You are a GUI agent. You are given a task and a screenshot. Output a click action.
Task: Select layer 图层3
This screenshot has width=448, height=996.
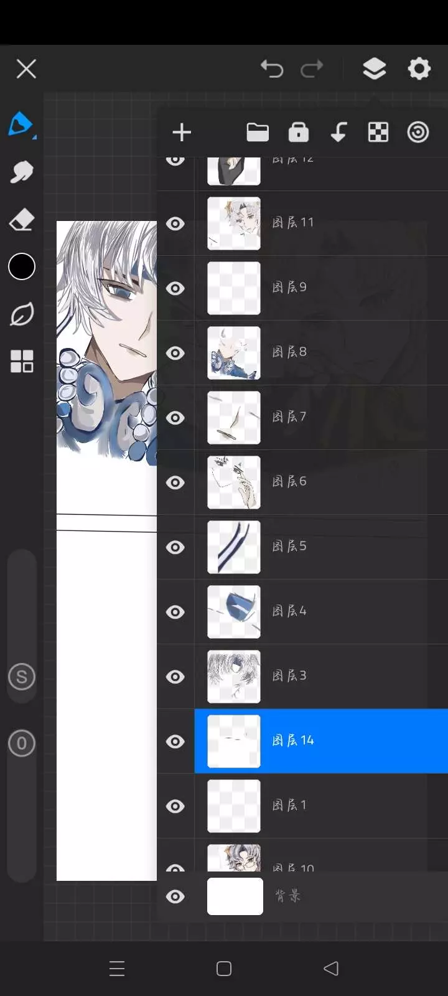321,677
